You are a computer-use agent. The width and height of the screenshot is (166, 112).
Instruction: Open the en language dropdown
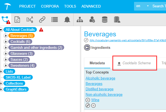[x=143, y=6]
